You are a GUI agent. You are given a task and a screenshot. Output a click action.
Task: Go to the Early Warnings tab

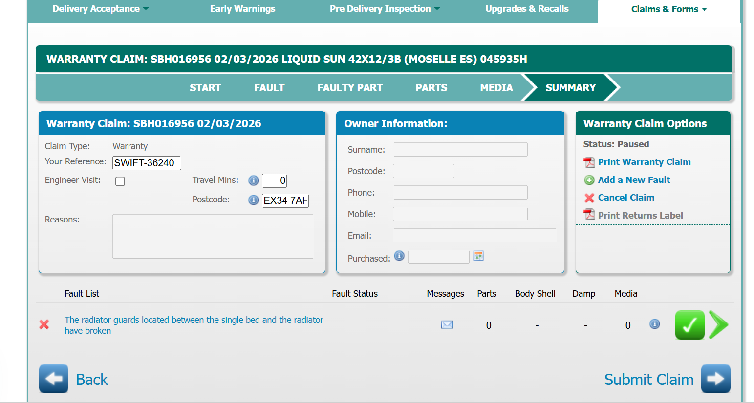(242, 9)
